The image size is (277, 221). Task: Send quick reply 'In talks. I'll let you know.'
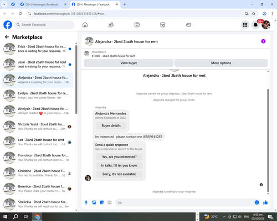tap(119, 166)
